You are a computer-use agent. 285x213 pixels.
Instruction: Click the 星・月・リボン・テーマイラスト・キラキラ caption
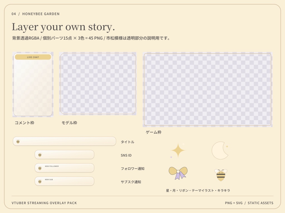click(x=198, y=191)
